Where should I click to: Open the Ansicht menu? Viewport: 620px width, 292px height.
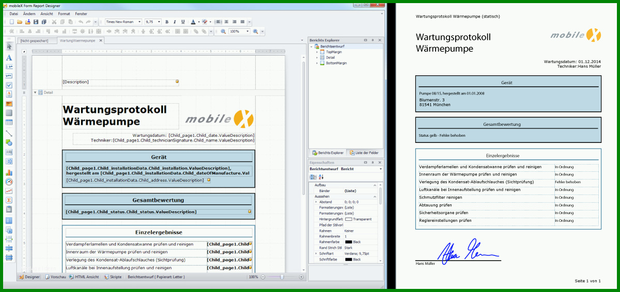pyautogui.click(x=47, y=13)
